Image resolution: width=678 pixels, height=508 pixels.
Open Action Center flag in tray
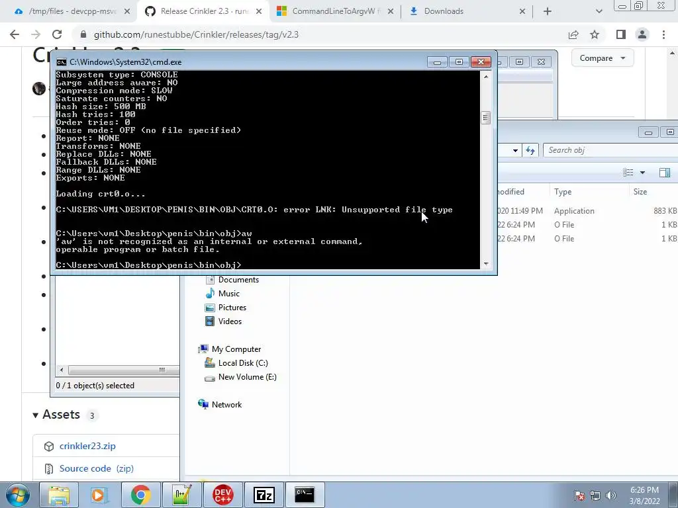point(579,495)
